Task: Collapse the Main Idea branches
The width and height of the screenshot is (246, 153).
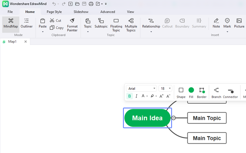Action: pos(173,118)
